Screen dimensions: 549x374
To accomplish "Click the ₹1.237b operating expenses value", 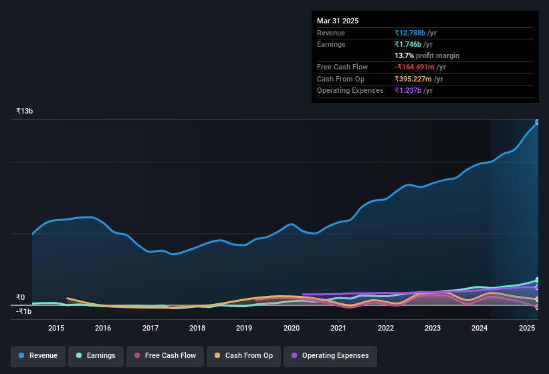I will click(408, 91).
